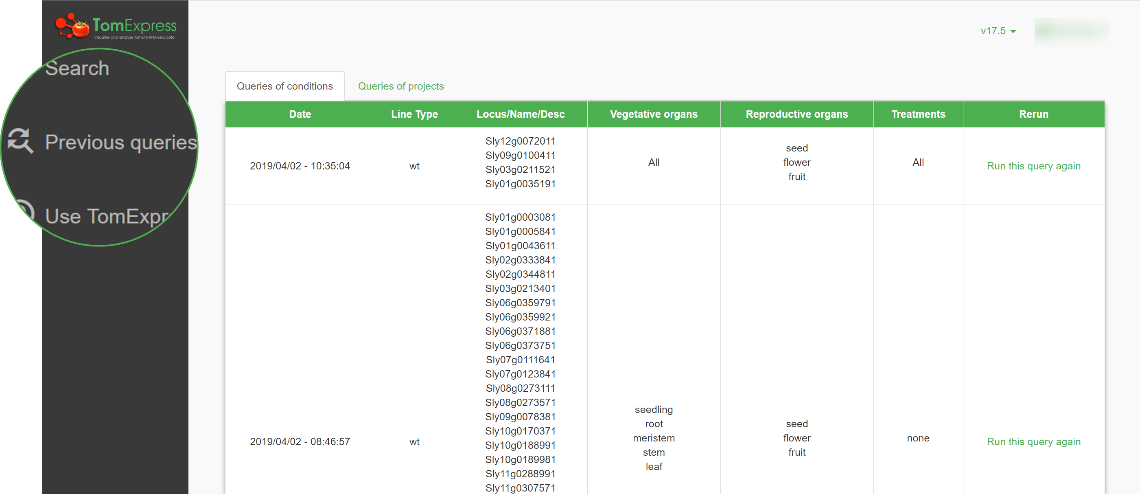
Task: Click the Date column header
Action: pyautogui.click(x=300, y=114)
